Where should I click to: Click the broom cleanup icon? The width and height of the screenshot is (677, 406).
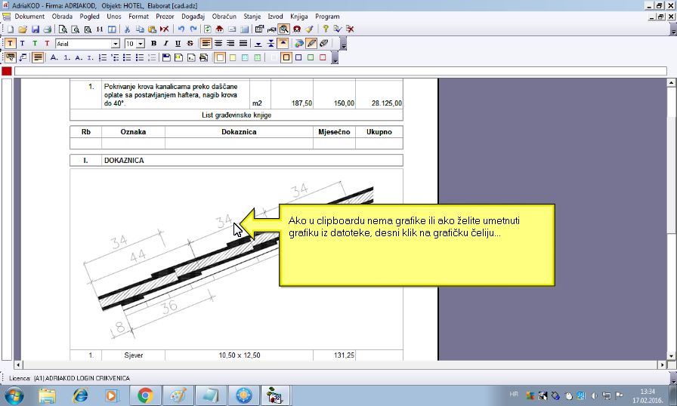[x=309, y=29]
